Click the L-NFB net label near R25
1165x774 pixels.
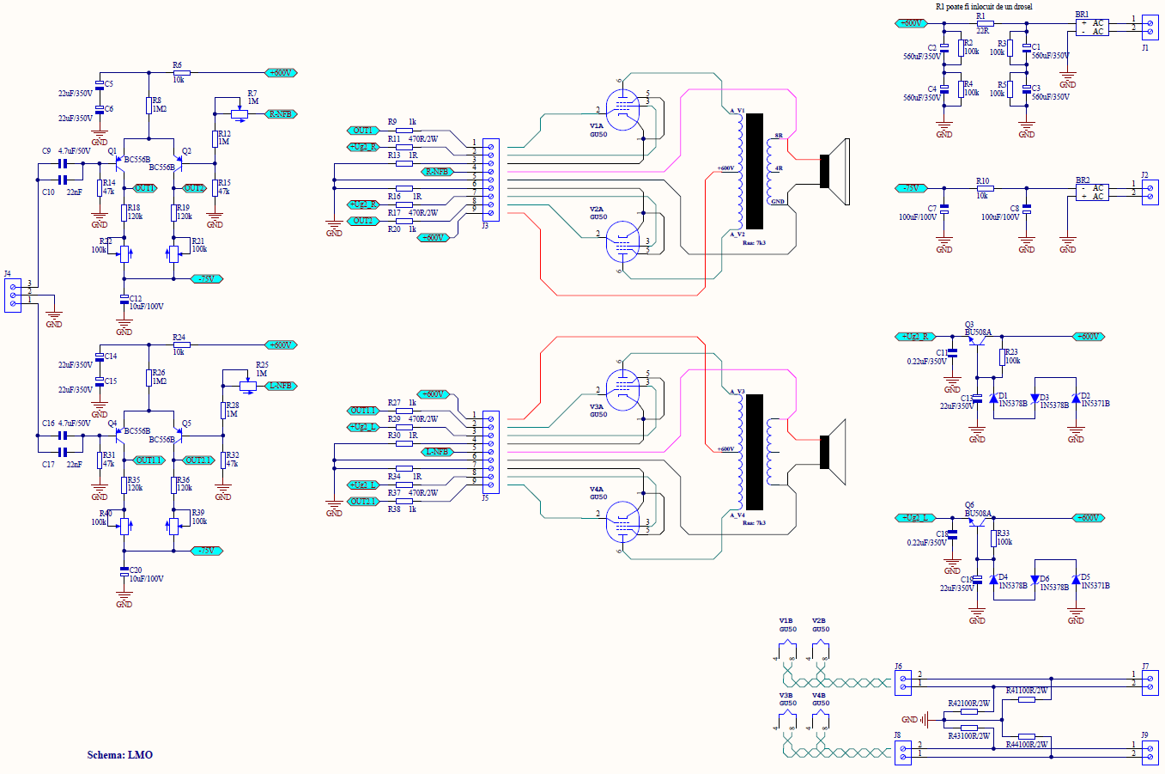[281, 386]
